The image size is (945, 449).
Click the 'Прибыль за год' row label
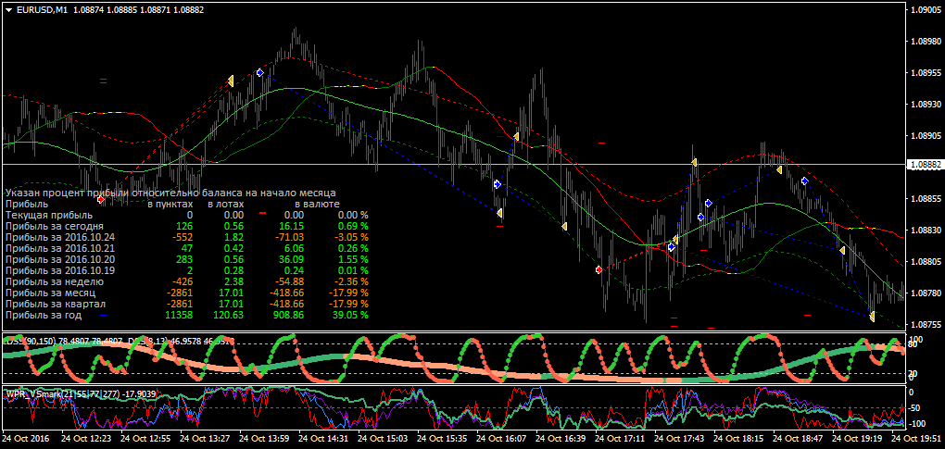[44, 315]
